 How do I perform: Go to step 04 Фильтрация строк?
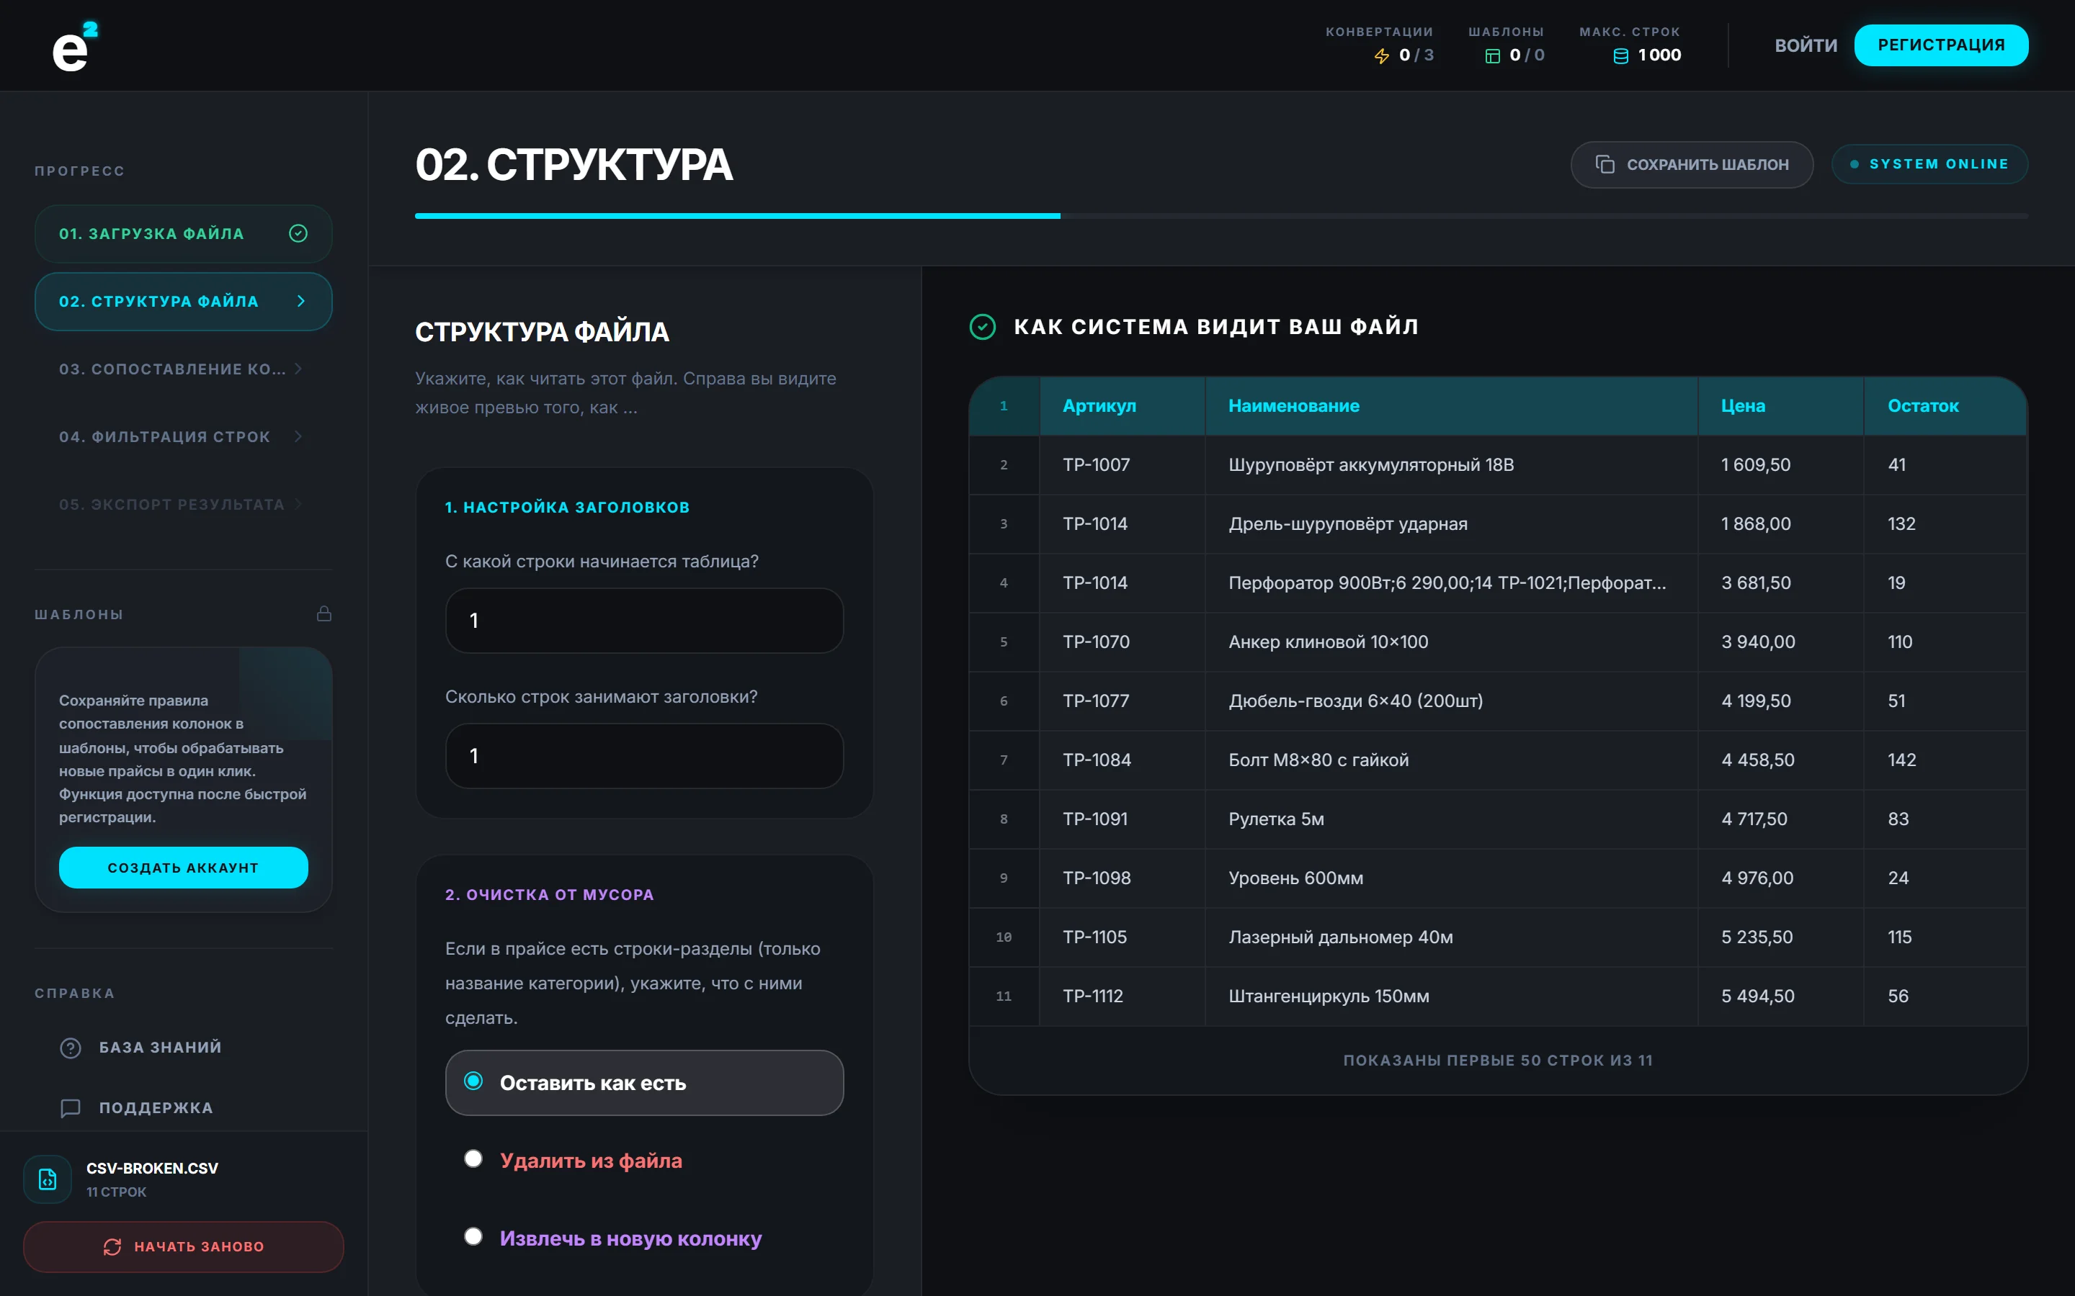[x=184, y=436]
